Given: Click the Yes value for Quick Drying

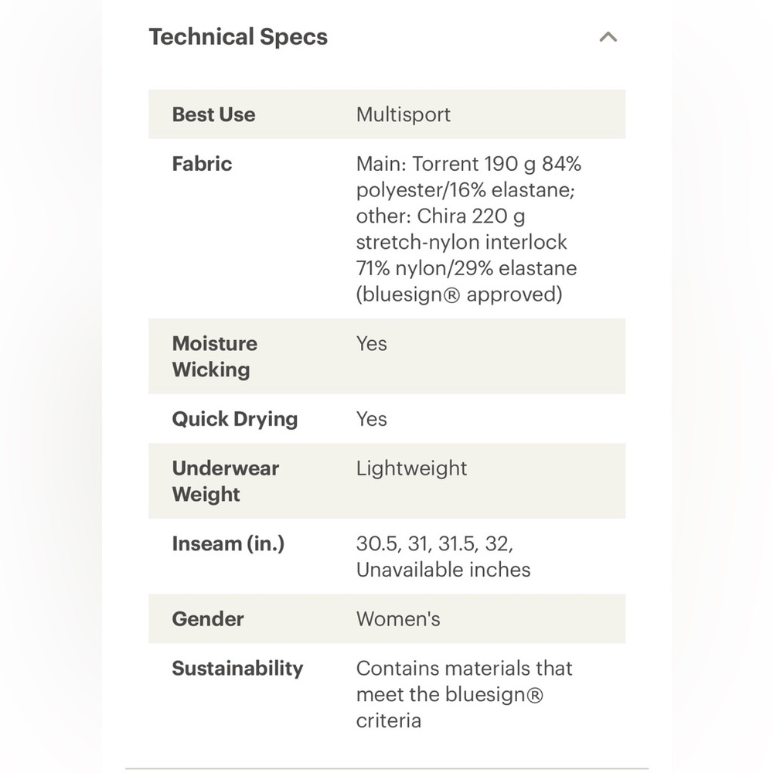Looking at the screenshot, I should click(x=371, y=419).
